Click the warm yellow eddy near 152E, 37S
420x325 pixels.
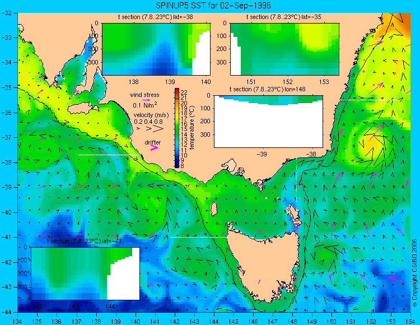pos(371,143)
